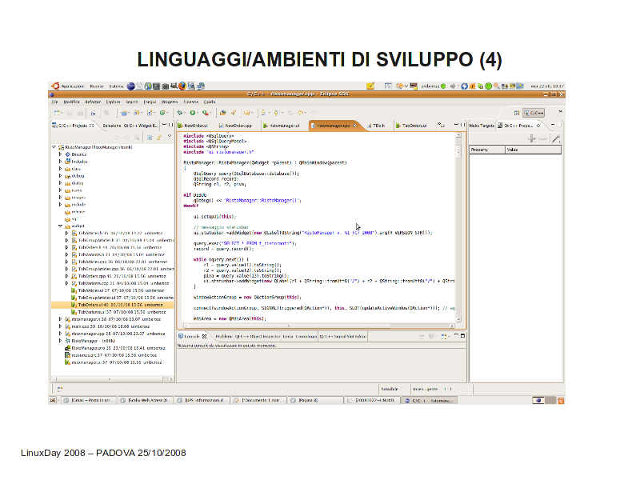This screenshot has width=640, height=480.
Task: Switch to the Make Targets tab
Action: point(482,126)
